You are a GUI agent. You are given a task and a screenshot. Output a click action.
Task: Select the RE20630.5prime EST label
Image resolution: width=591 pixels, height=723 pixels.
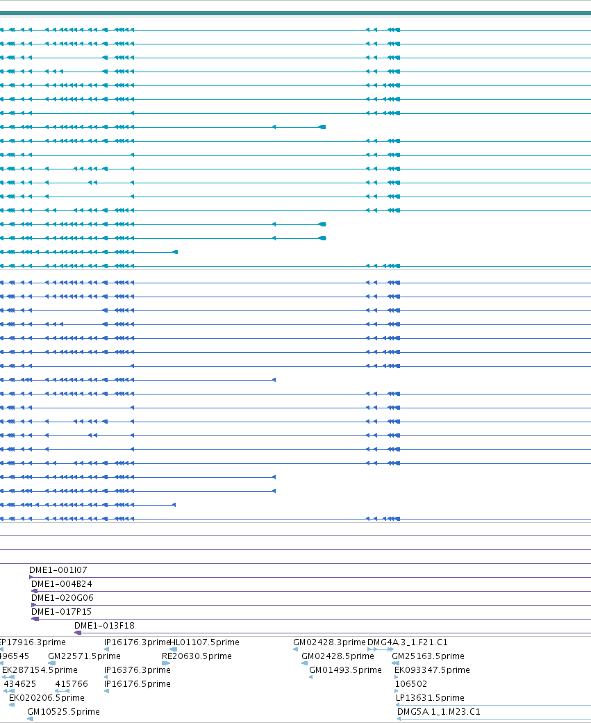[197, 656]
